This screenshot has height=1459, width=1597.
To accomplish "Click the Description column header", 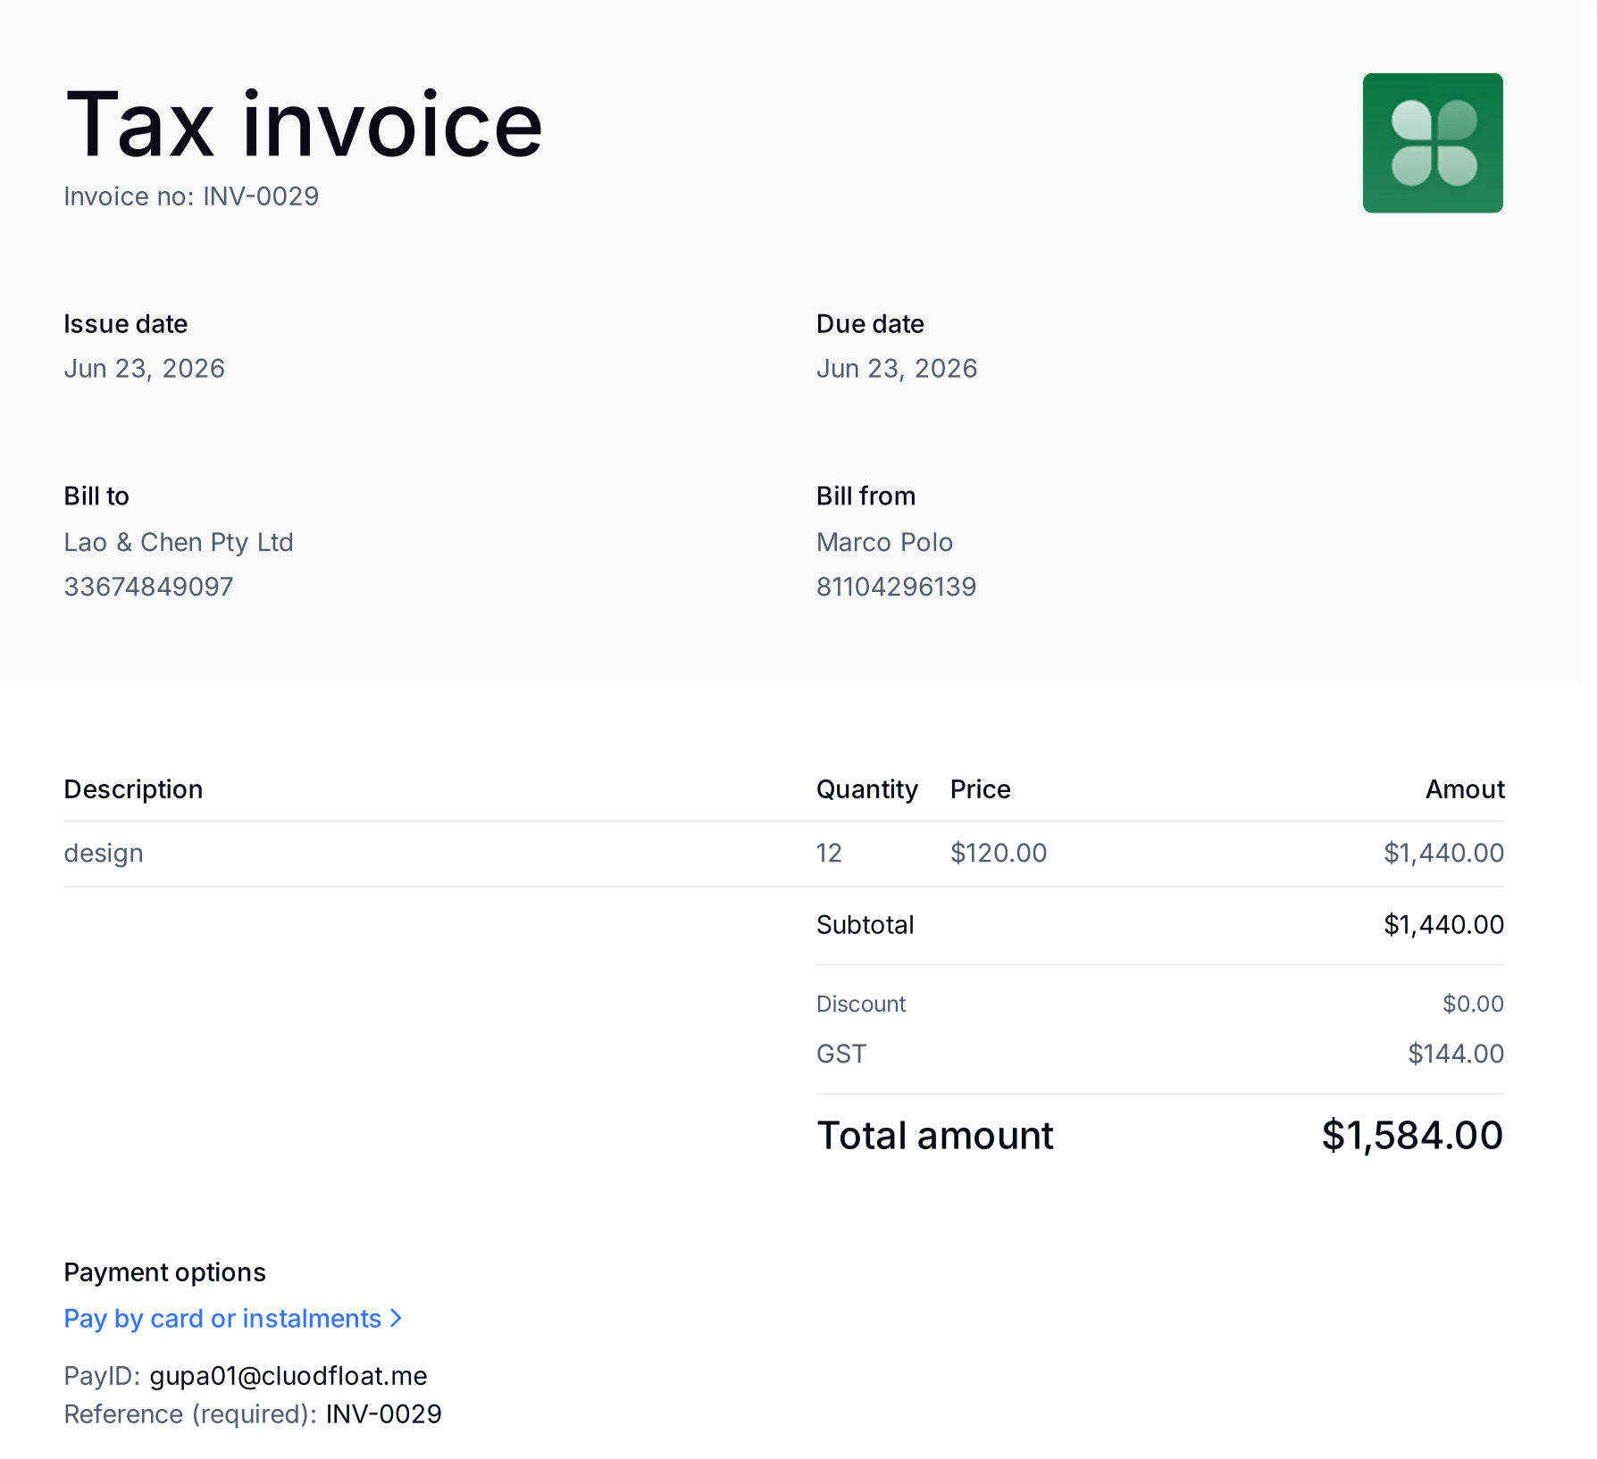I will click(133, 789).
